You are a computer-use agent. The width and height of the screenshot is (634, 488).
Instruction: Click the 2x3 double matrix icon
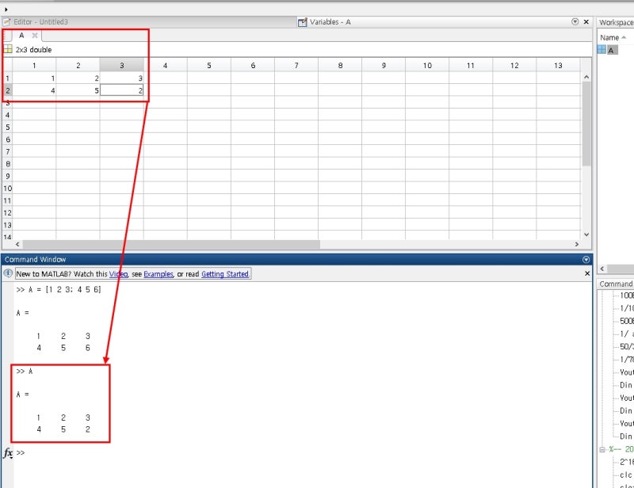tap(8, 49)
